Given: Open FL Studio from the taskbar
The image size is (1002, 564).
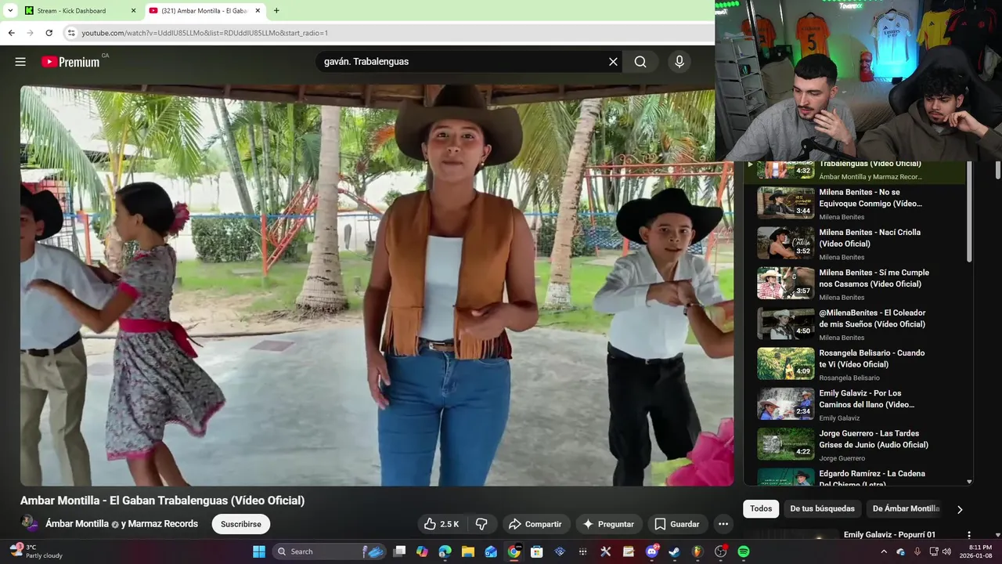Looking at the screenshot, I should 697,551.
